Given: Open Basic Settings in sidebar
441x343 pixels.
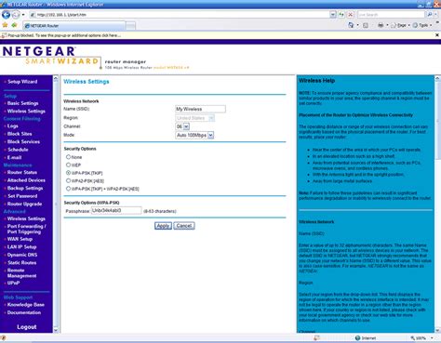Looking at the screenshot, I should point(22,103).
